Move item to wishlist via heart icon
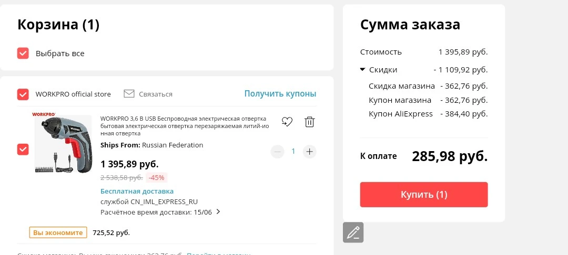This screenshot has height=255, width=568. coord(287,122)
